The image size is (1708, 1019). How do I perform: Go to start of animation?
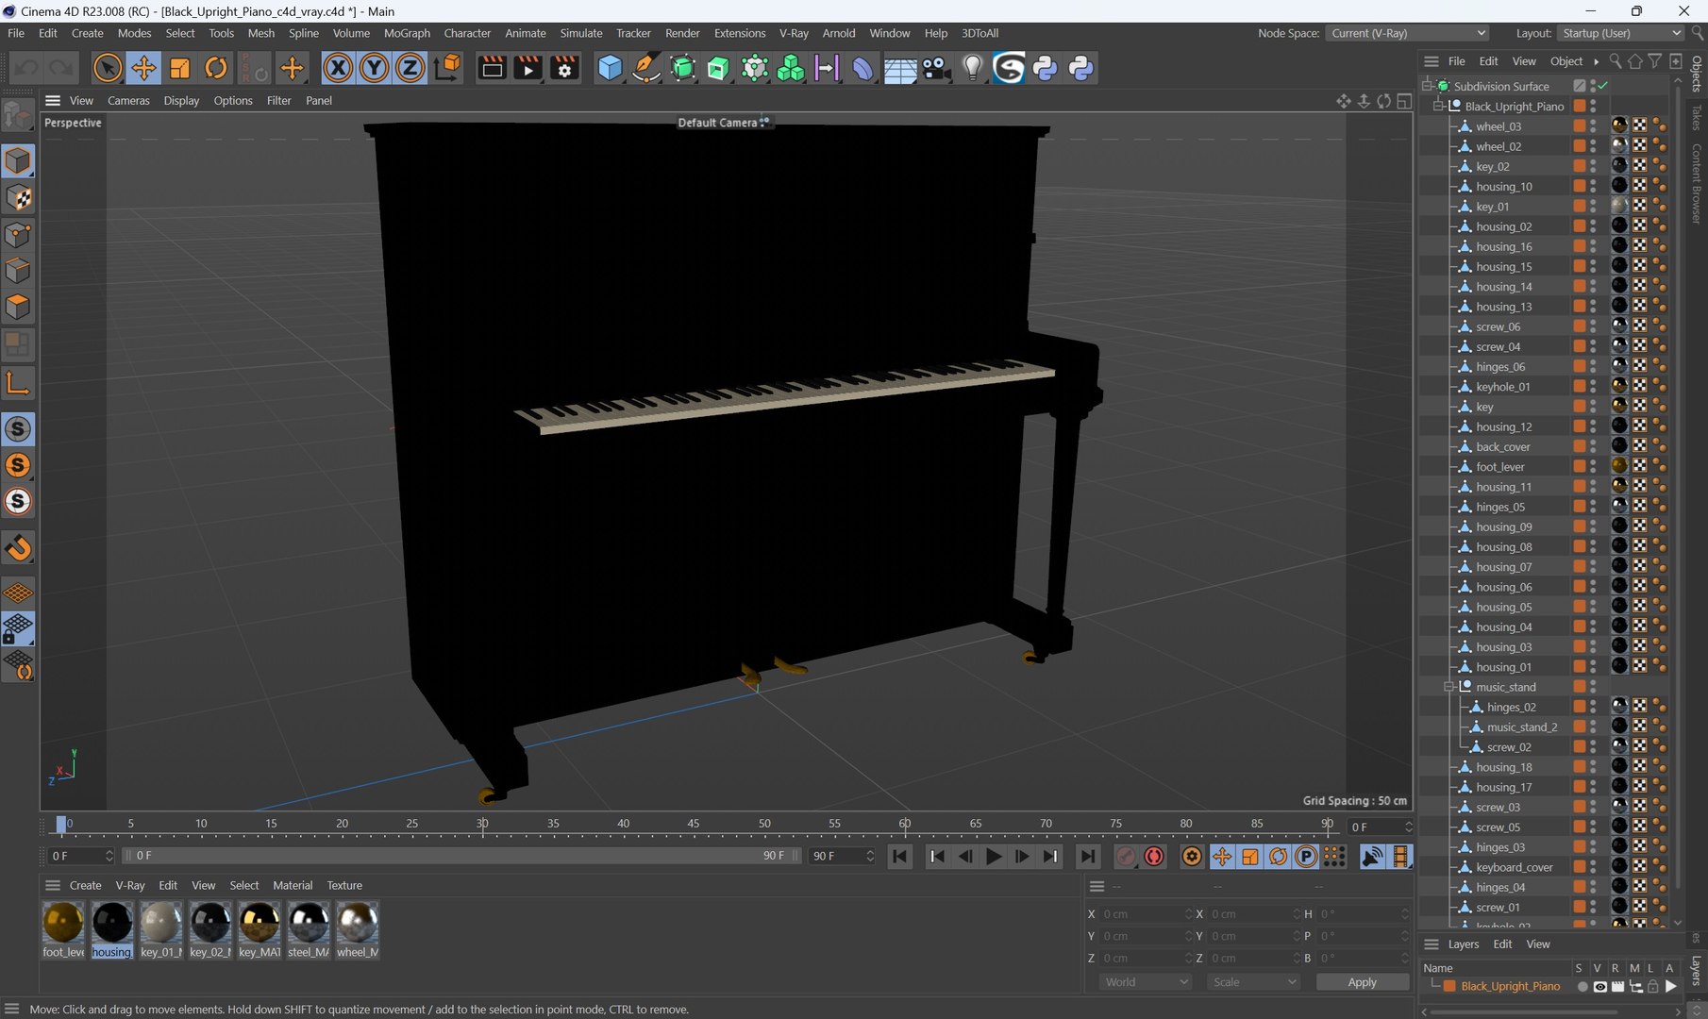[x=900, y=856]
